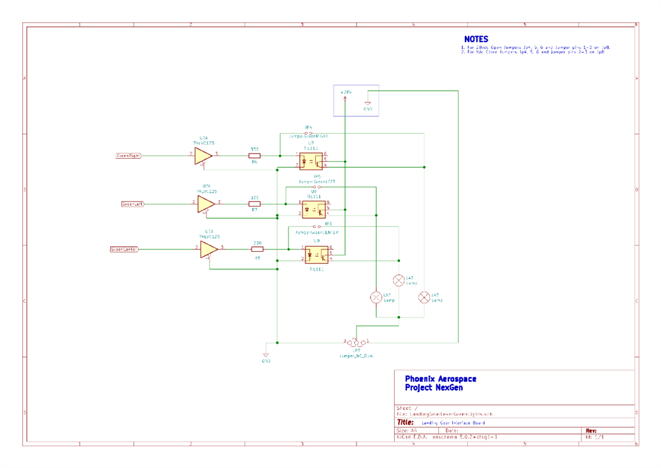
Task: Select the JP7 Jumper_NC_Dual symbol
Action: [356, 342]
